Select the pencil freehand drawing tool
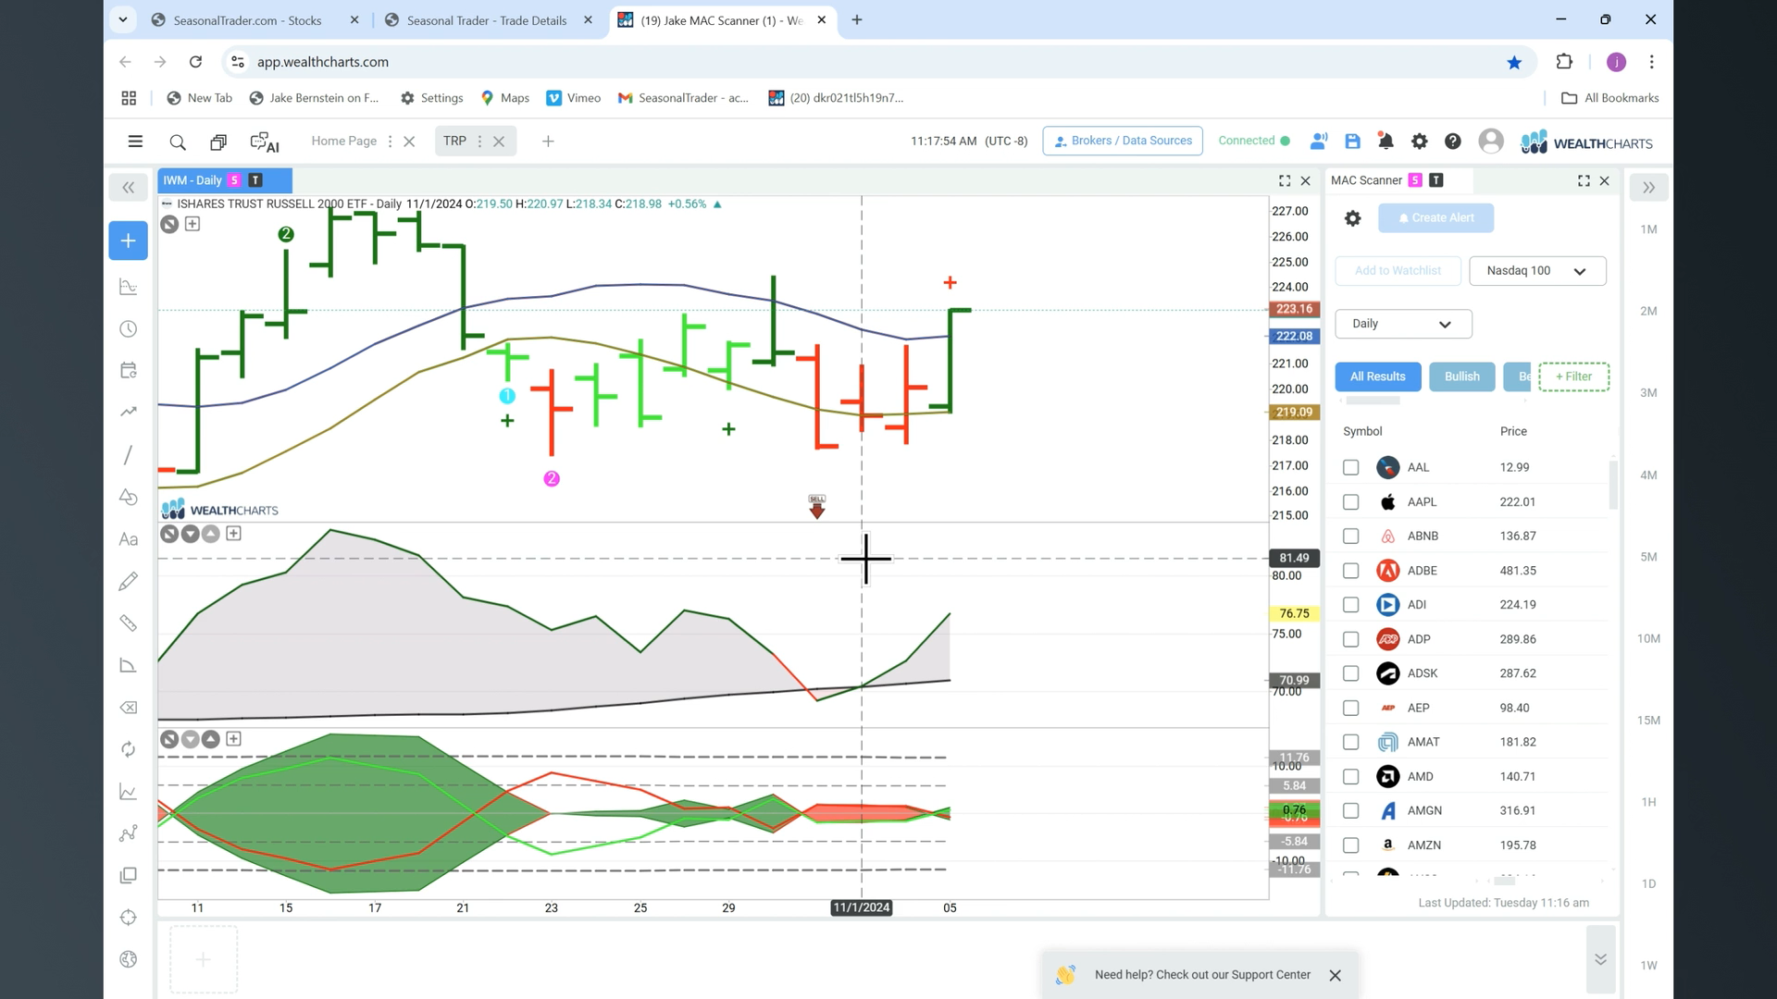The image size is (1777, 999). pos(129,581)
